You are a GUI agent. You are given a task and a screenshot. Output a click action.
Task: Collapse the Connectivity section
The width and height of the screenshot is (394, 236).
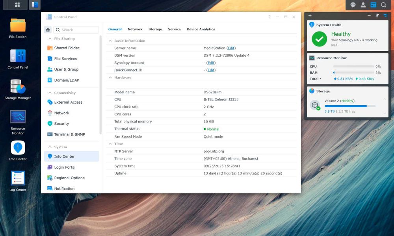tap(50, 93)
